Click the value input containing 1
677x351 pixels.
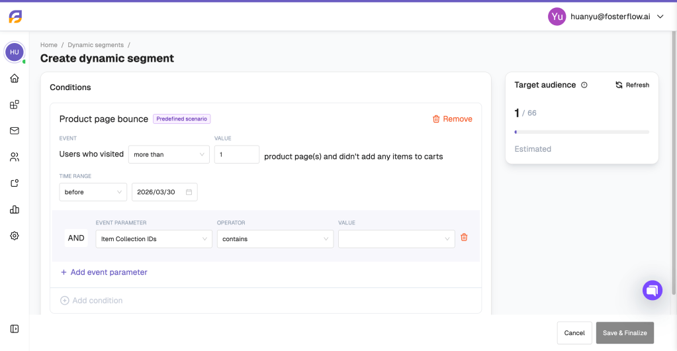pyautogui.click(x=237, y=154)
